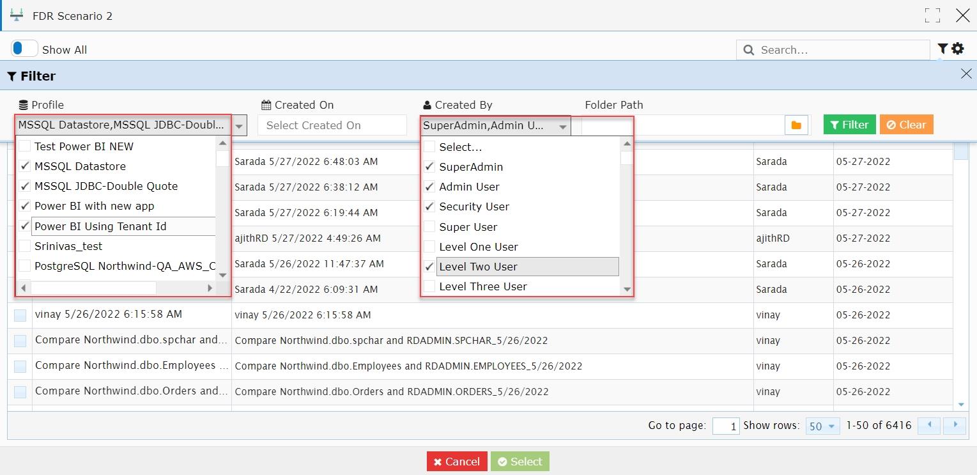The height and width of the screenshot is (475, 977).
Task: Click the Profile list horizontal scrollbar
Action: point(117,288)
